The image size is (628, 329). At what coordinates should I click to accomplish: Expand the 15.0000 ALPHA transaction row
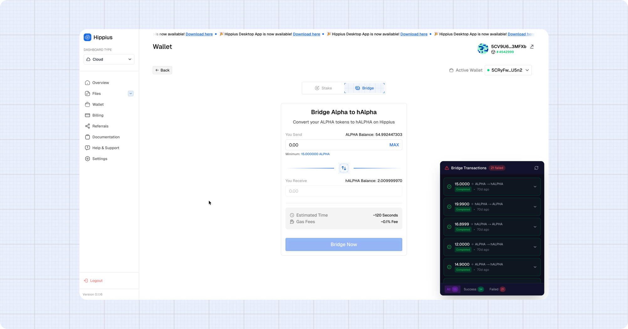click(x=535, y=187)
